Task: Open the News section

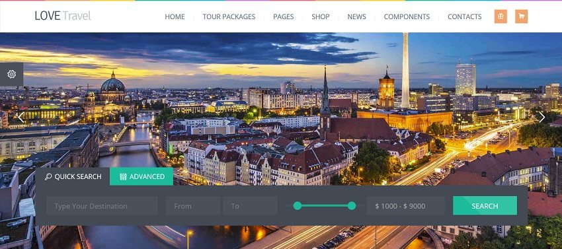Action: point(356,17)
